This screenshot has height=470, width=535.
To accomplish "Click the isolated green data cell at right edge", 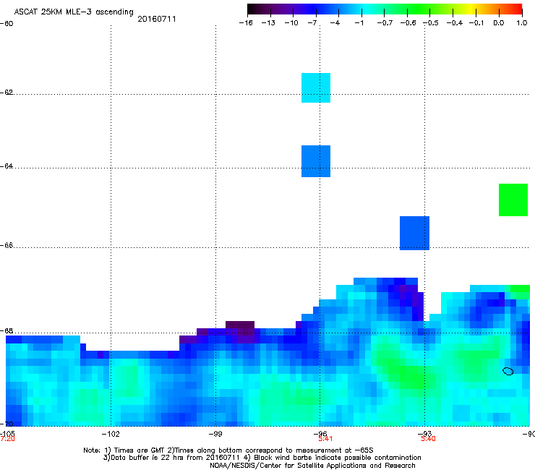I will pyautogui.click(x=513, y=200).
